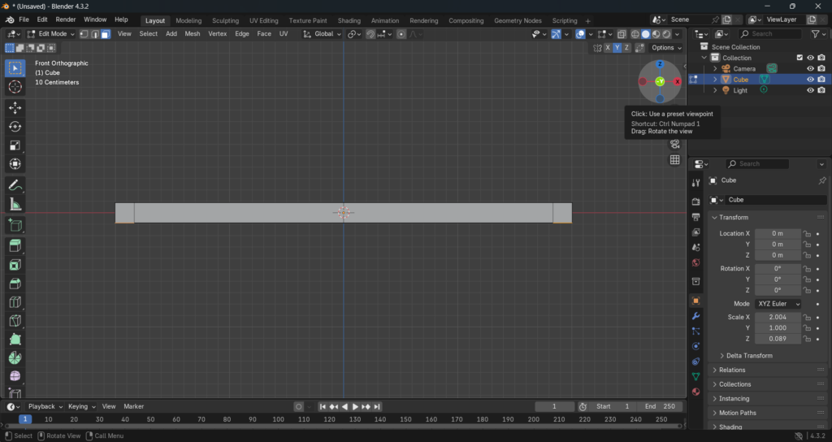Viewport: 832px width, 442px height.
Task: Open the Render menu
Action: click(x=66, y=19)
